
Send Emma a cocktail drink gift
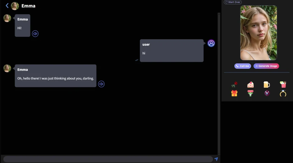tap(283, 84)
